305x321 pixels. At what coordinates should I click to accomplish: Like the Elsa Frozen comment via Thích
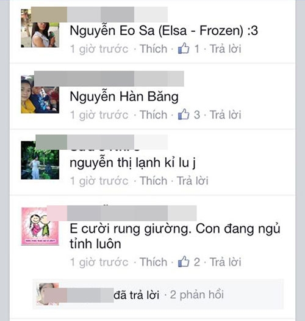tap(154, 49)
